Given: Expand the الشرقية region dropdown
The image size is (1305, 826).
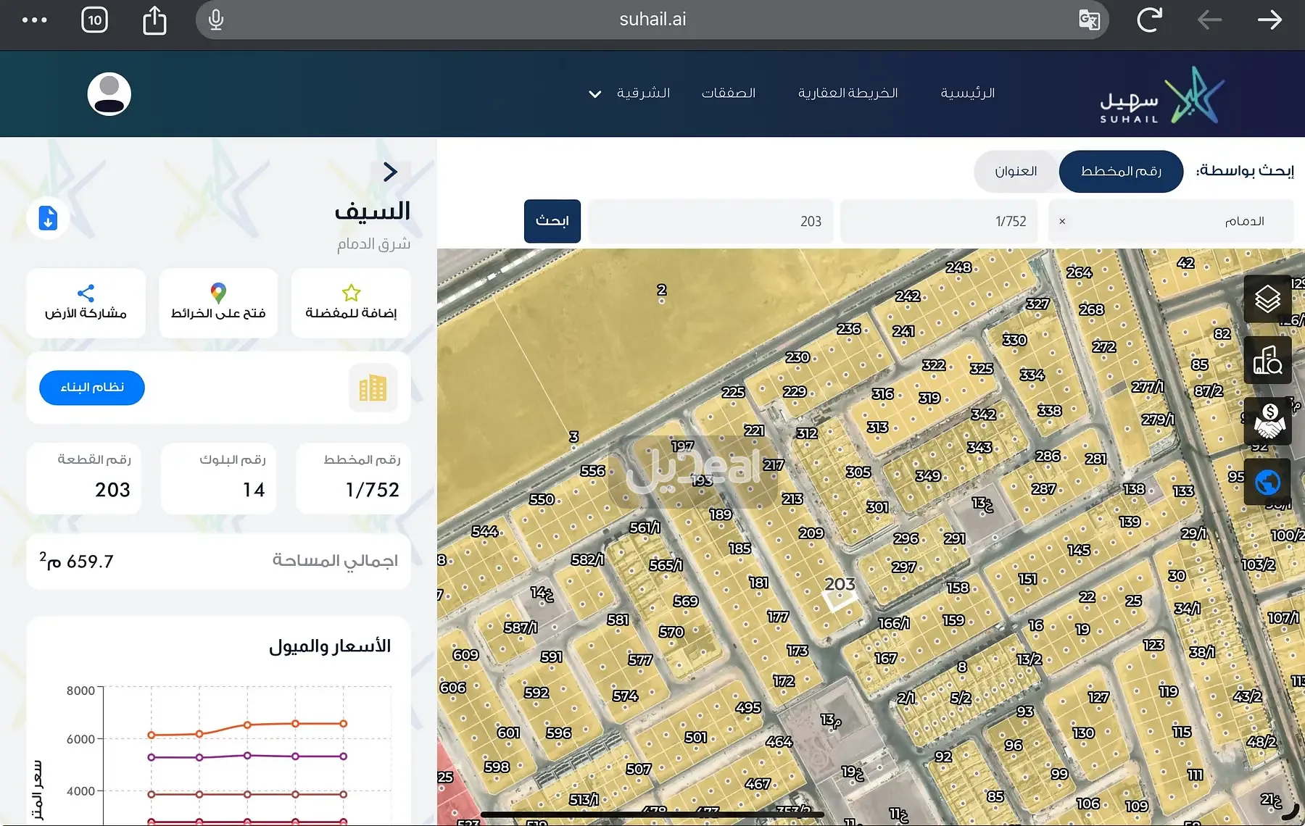Looking at the screenshot, I should point(629,93).
